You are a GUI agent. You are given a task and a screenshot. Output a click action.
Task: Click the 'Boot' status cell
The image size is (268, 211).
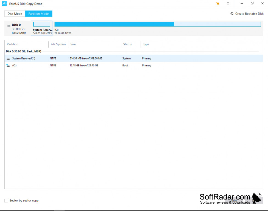click(125, 65)
